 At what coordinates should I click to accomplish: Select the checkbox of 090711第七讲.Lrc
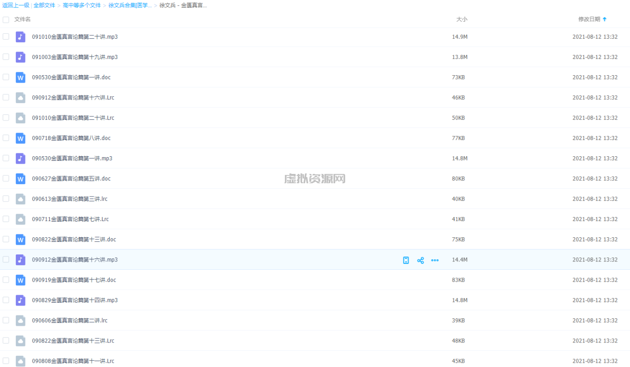6,219
